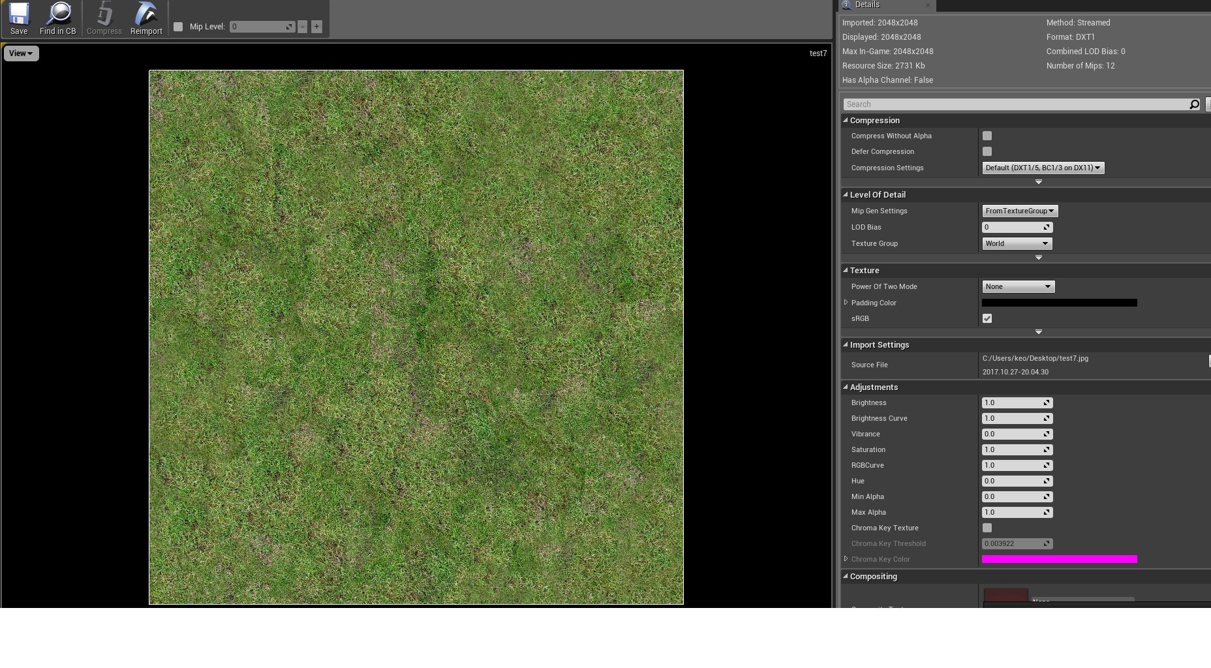Increase mip level with plus button
The height and width of the screenshot is (668, 1211).
(x=316, y=27)
